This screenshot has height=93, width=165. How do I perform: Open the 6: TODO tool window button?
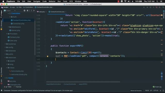coord(8,87)
